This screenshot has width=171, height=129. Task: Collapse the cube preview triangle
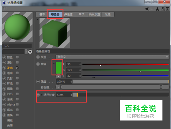click(x=38, y=19)
